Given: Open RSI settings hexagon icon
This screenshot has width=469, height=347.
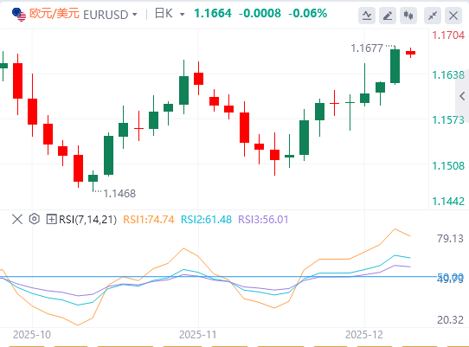Looking at the screenshot, I should pos(35,219).
